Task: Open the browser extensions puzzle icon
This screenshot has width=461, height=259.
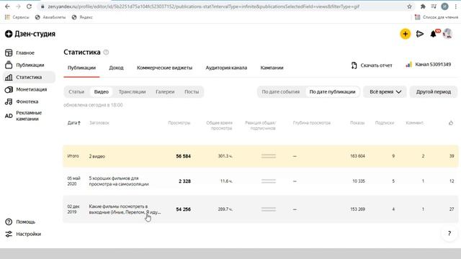Action: [423, 6]
